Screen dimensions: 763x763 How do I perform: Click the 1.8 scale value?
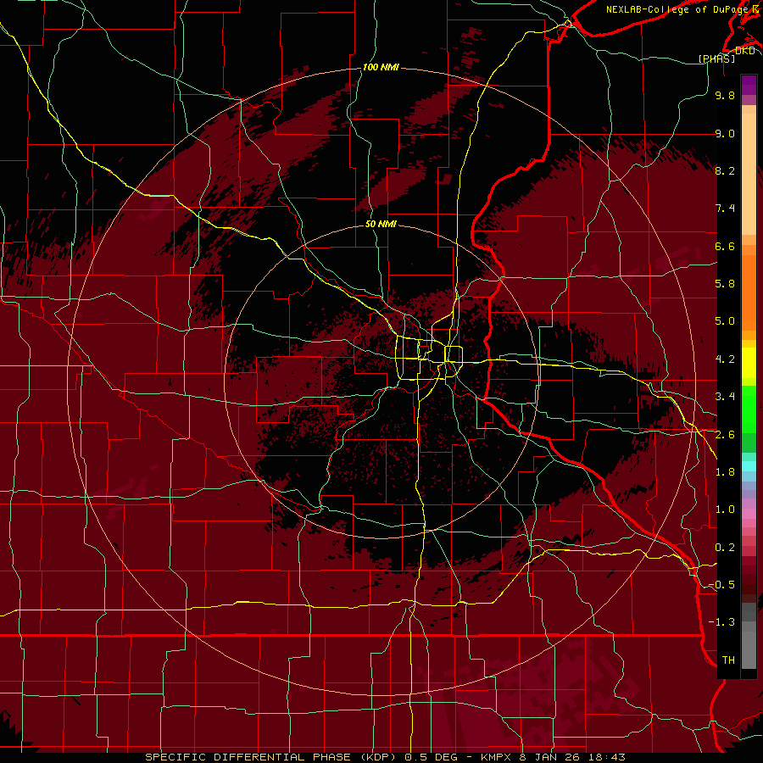[x=725, y=472]
